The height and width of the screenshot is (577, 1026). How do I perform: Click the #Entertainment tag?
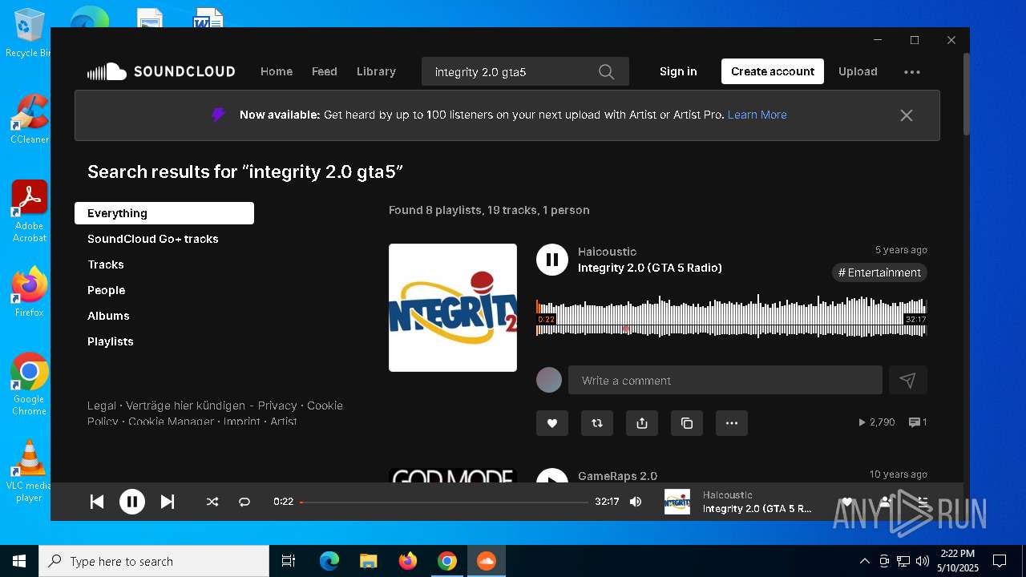[x=879, y=272]
